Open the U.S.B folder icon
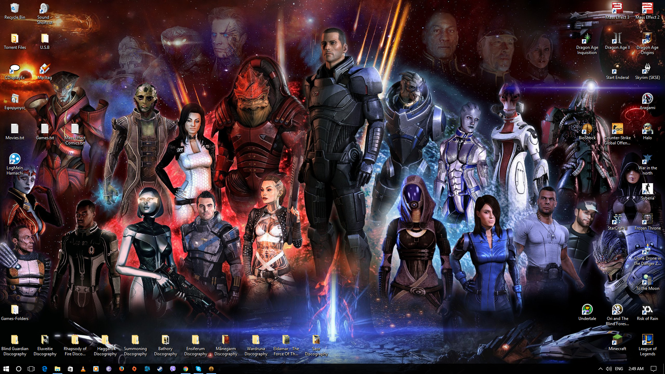The width and height of the screenshot is (665, 374). pyautogui.click(x=45, y=42)
